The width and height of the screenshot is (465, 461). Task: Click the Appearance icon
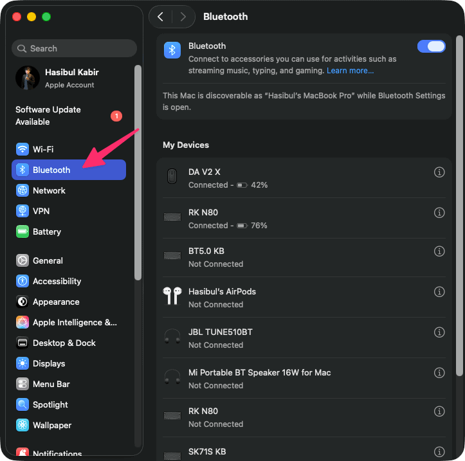23,302
